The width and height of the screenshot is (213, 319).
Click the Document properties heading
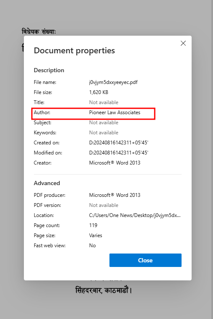tap(74, 51)
